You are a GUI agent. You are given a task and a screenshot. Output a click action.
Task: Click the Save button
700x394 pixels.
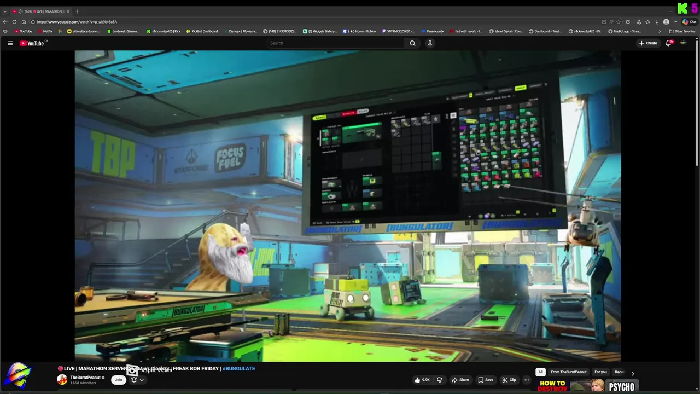pyautogui.click(x=486, y=380)
